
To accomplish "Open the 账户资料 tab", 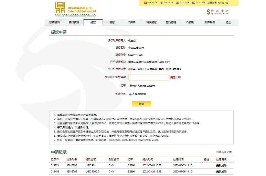I will pos(55,22).
